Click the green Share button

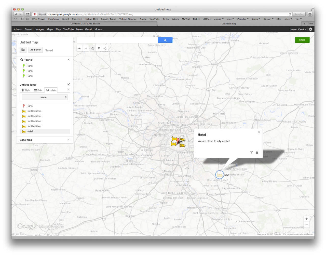point(302,40)
